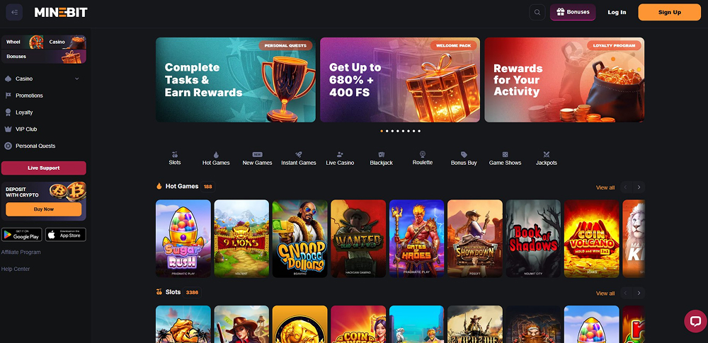Click the Live Support button

tap(44, 168)
